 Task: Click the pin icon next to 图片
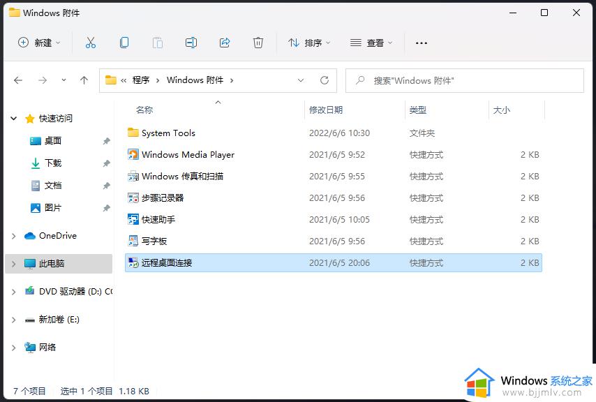[x=106, y=208]
